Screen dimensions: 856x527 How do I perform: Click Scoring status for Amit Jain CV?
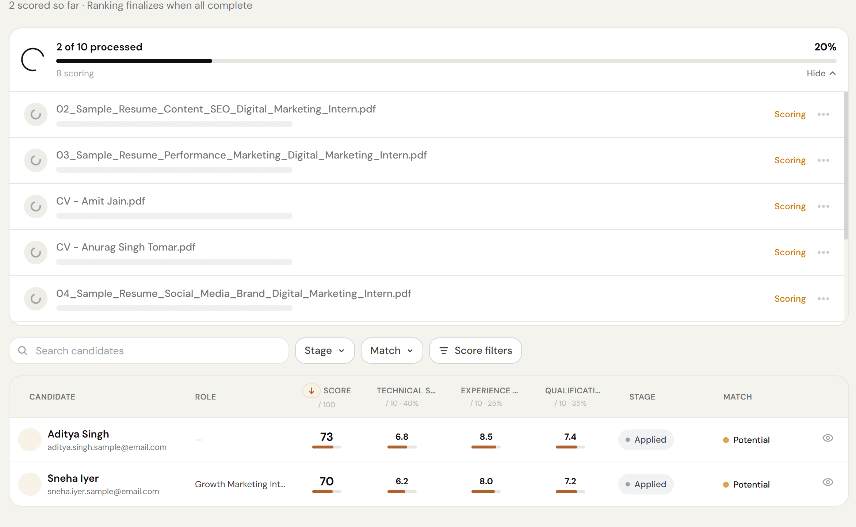[790, 206]
